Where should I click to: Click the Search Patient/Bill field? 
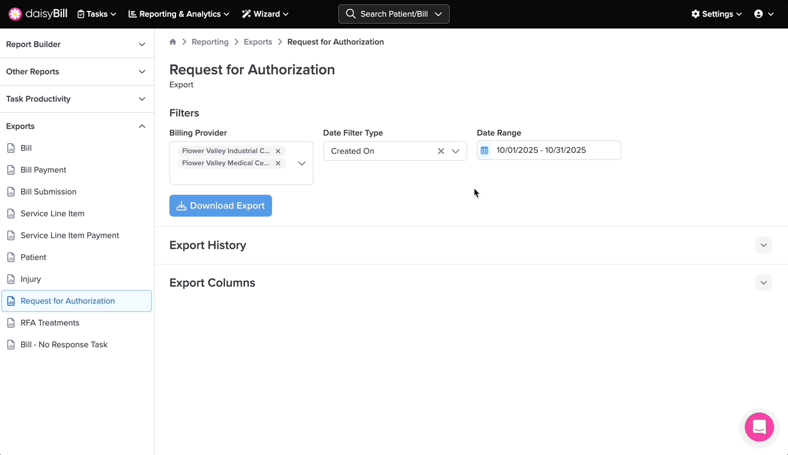click(393, 14)
